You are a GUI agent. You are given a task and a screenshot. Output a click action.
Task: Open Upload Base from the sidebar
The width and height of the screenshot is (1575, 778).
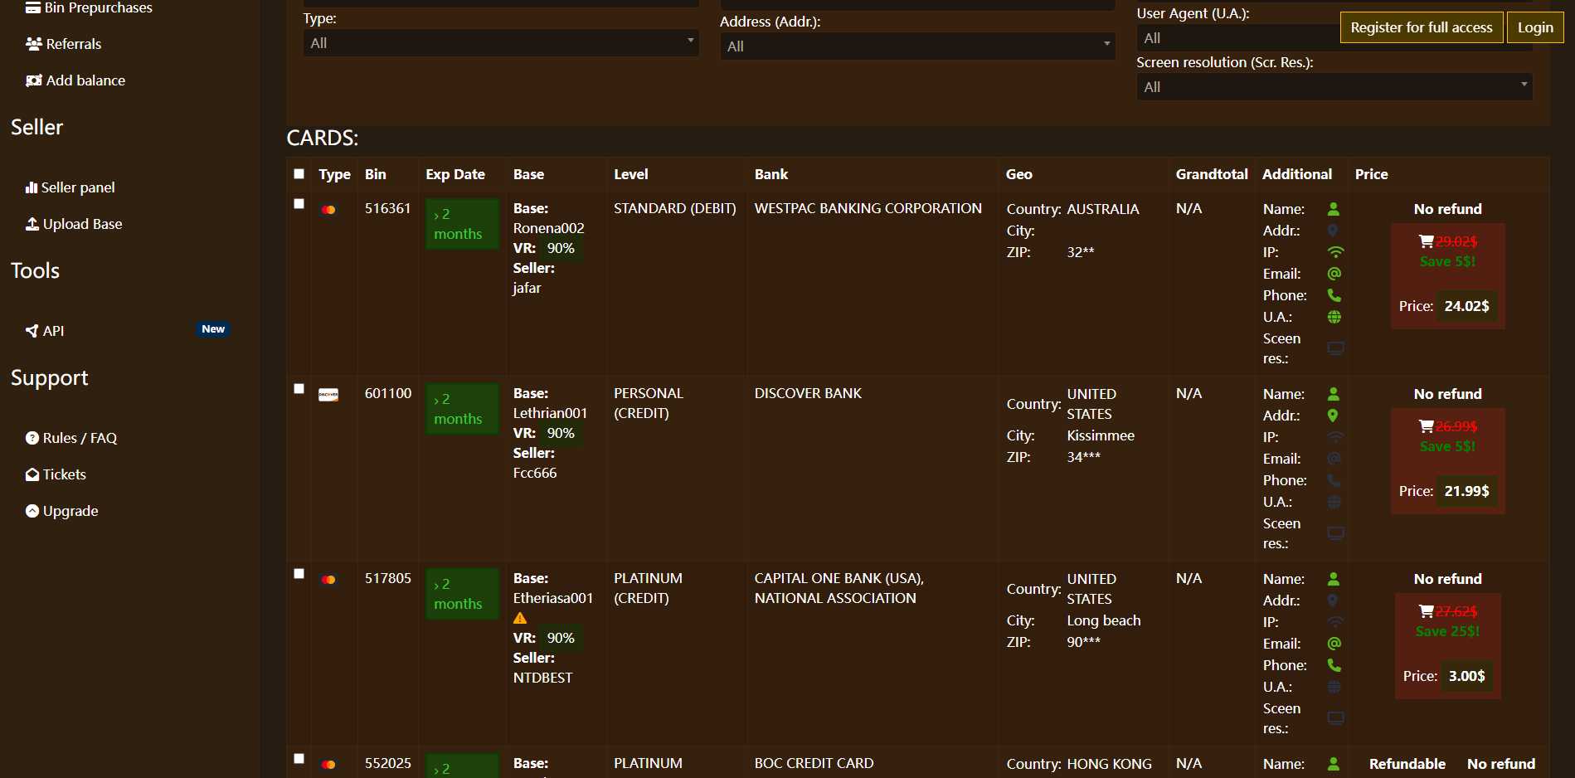74,224
